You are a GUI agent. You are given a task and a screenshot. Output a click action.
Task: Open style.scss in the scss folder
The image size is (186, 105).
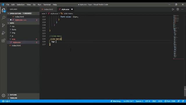click(x=23, y=42)
